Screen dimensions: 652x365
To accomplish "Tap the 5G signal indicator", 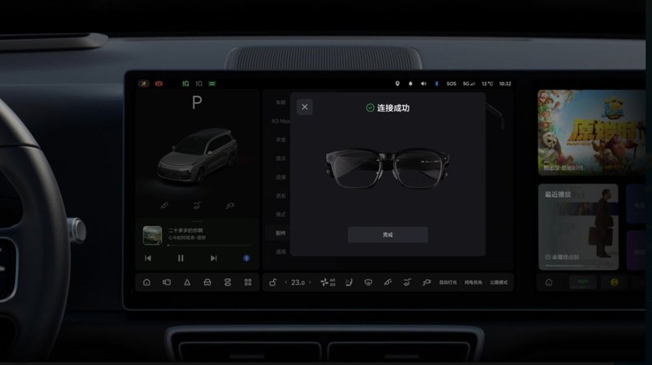I will (468, 84).
